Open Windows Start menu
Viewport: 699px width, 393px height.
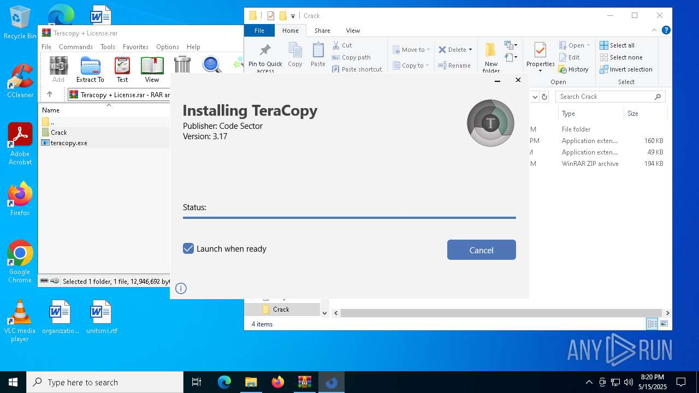pos(13,382)
